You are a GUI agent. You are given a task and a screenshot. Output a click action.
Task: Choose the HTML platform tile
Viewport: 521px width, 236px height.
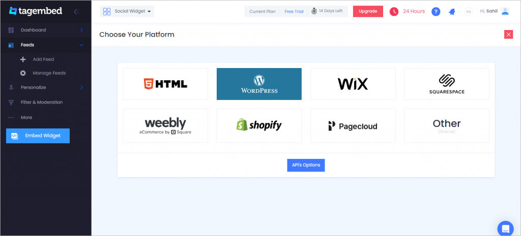[x=165, y=84]
